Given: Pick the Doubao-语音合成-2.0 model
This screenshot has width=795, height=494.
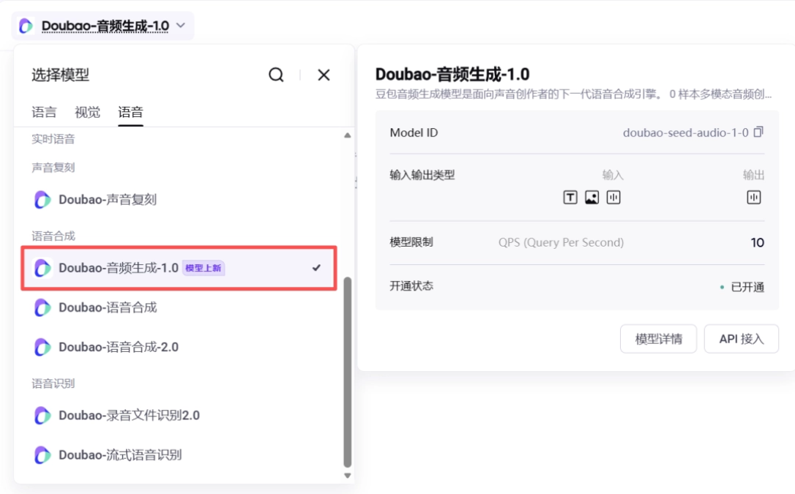Looking at the screenshot, I should click(179, 347).
